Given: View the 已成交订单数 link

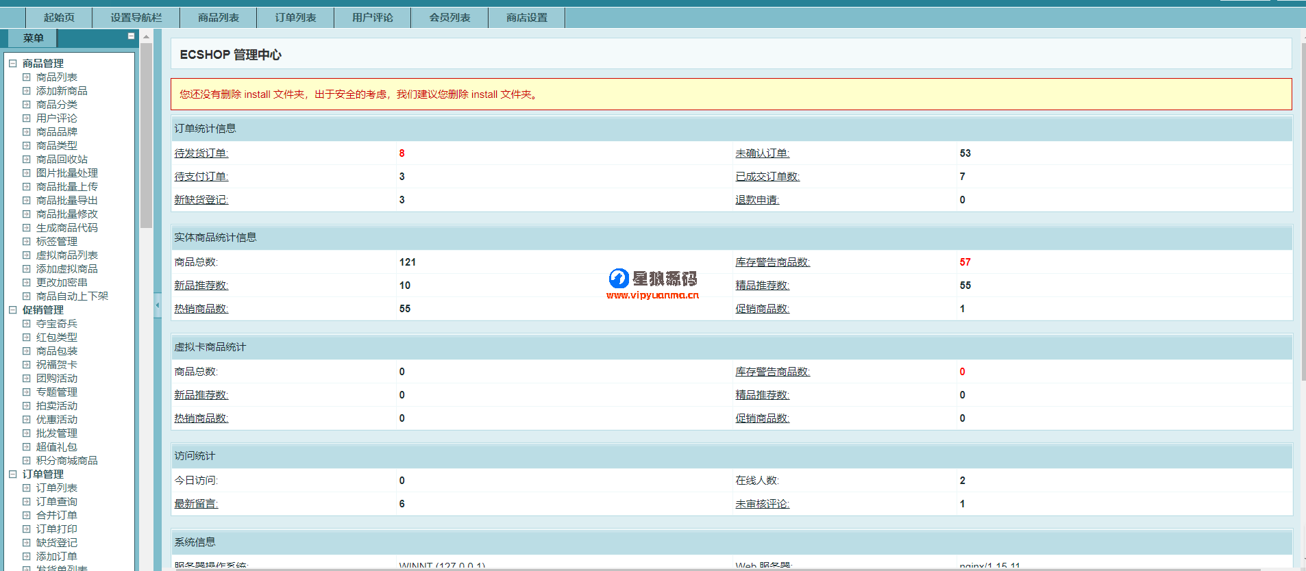Looking at the screenshot, I should pyautogui.click(x=767, y=177).
